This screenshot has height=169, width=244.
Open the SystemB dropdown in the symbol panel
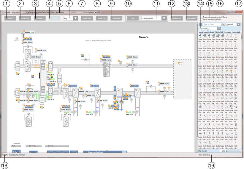pos(238,24)
